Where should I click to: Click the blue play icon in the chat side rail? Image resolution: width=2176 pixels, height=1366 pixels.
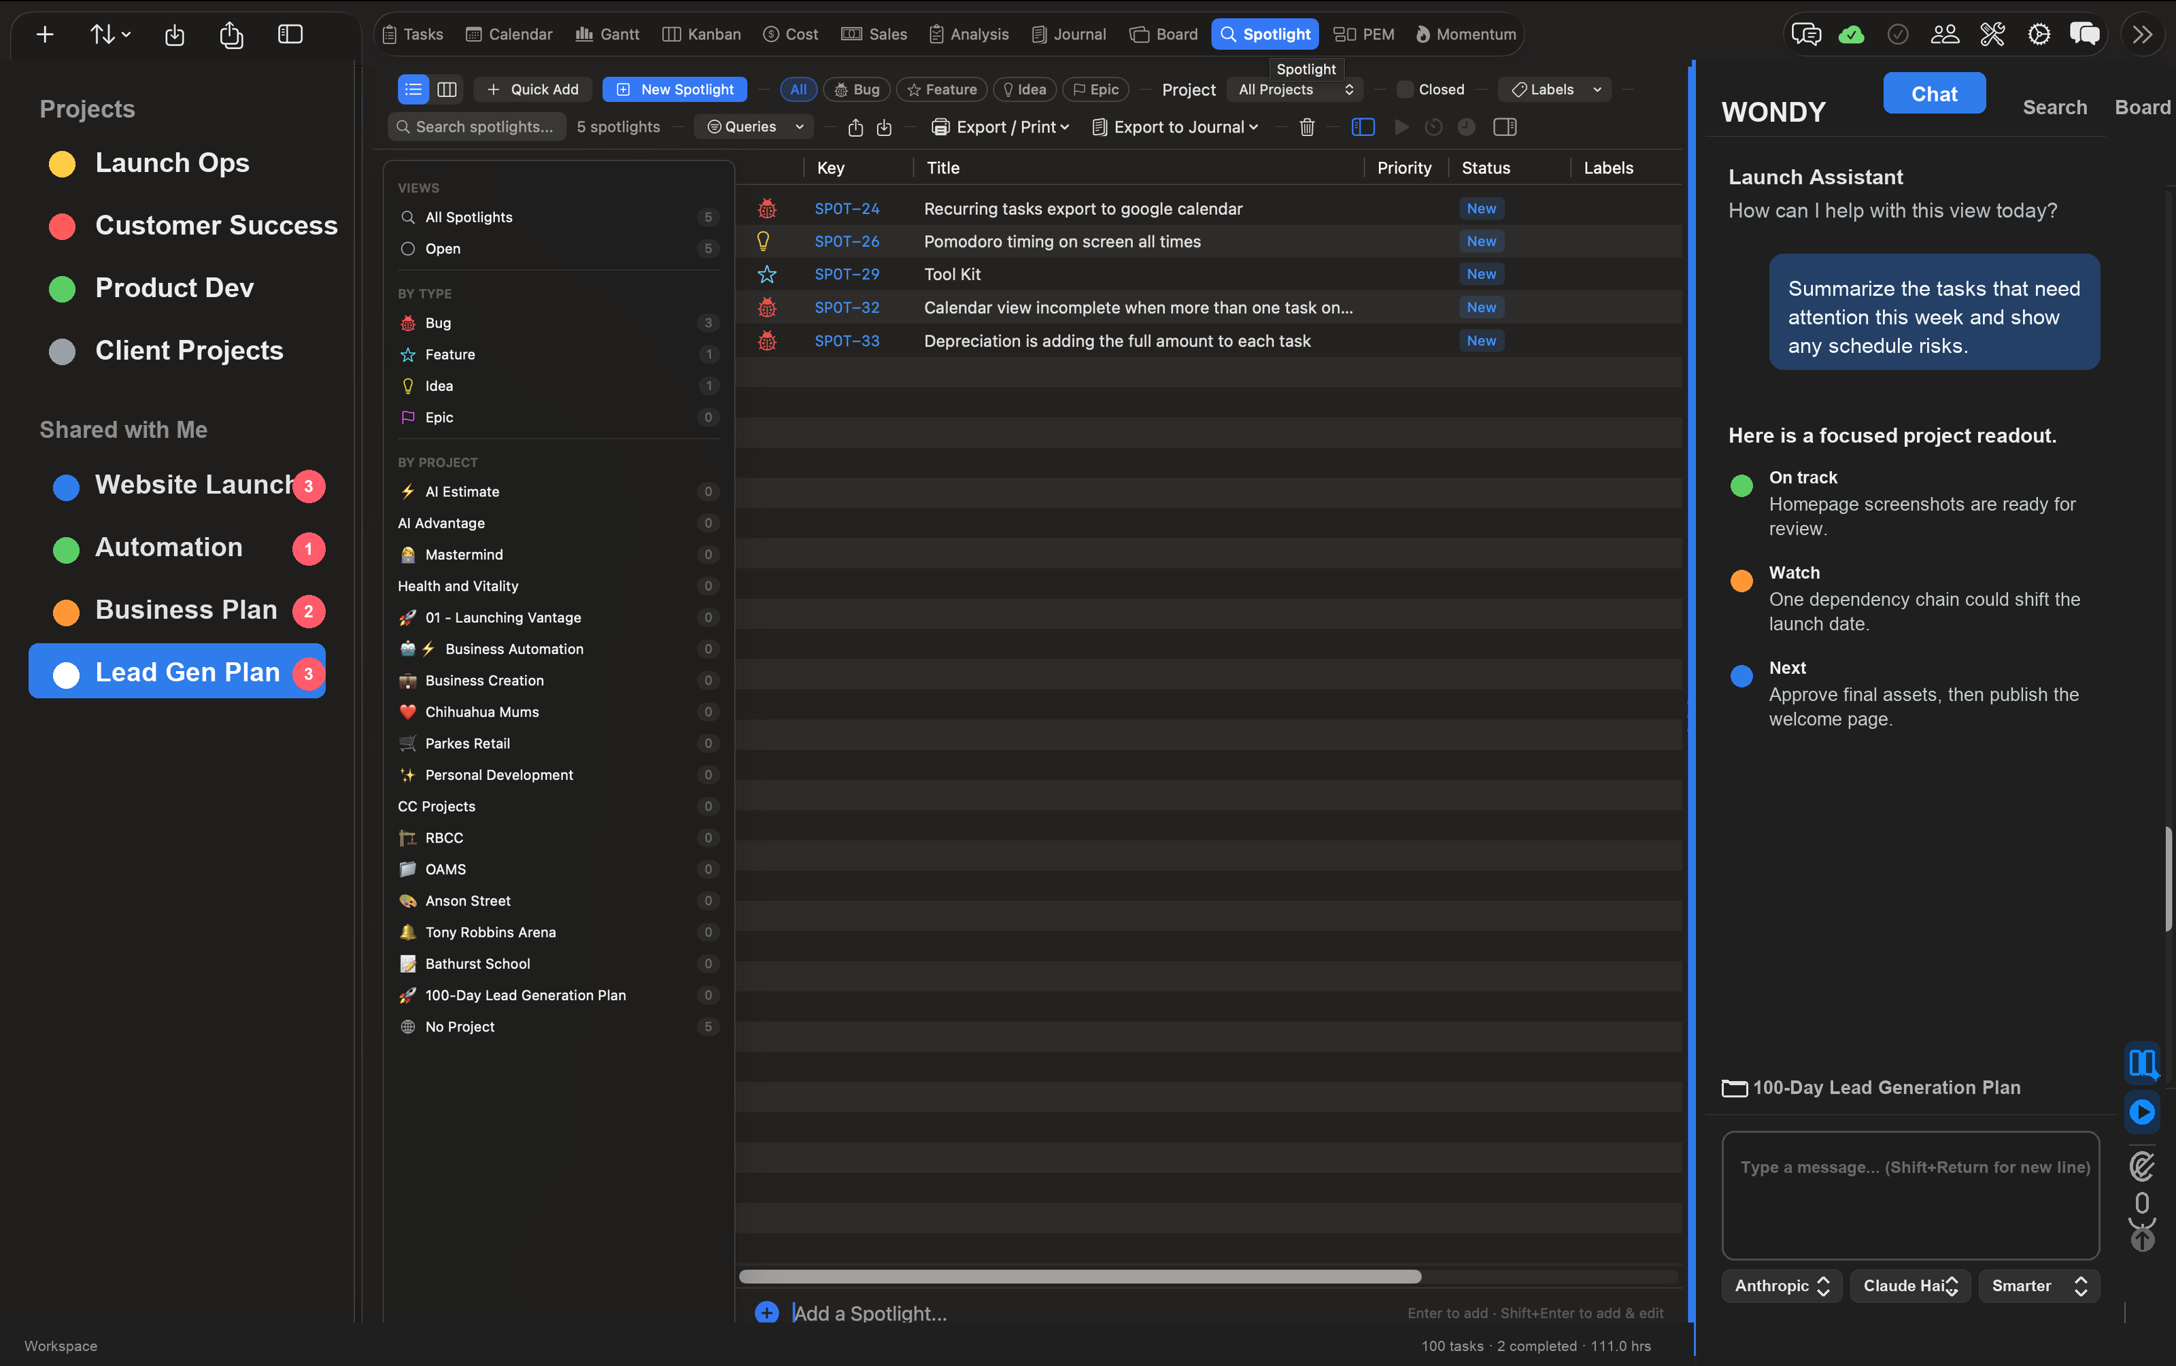(x=2142, y=1111)
